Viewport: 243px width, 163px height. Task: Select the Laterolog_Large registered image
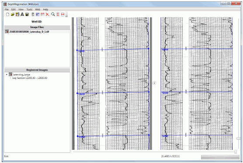click(x=21, y=74)
